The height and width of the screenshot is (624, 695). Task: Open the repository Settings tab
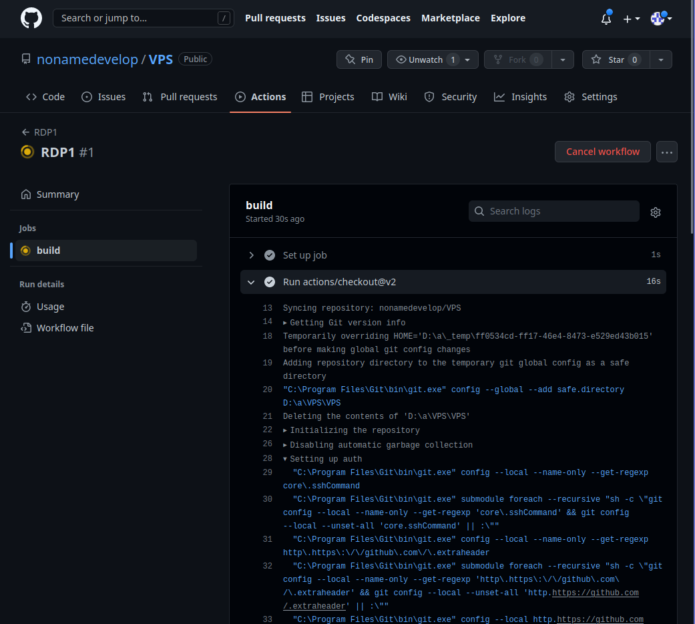coord(590,97)
